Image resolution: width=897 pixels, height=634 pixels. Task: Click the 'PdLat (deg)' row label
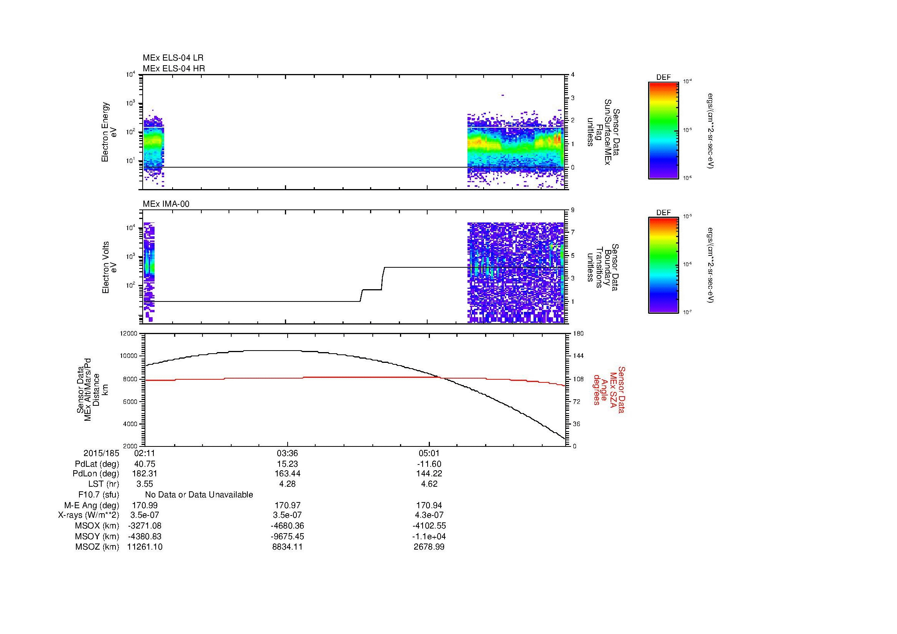(x=97, y=464)
